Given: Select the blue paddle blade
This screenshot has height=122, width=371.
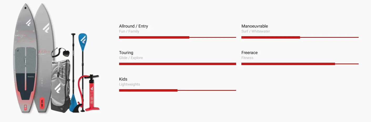Looking at the screenshot, I should 83,39.
